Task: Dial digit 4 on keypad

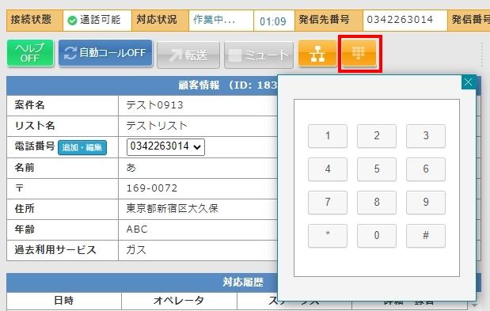Action: coord(328,169)
